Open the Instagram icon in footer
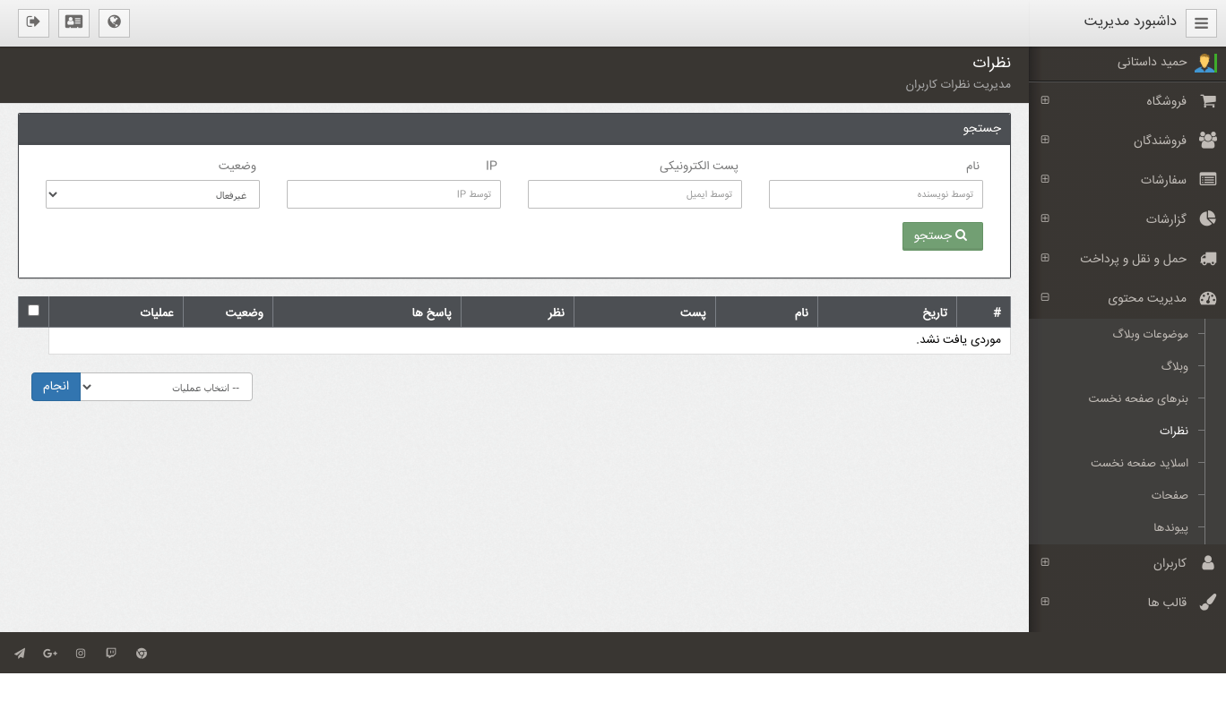This screenshot has width=1226, height=710. [x=81, y=654]
